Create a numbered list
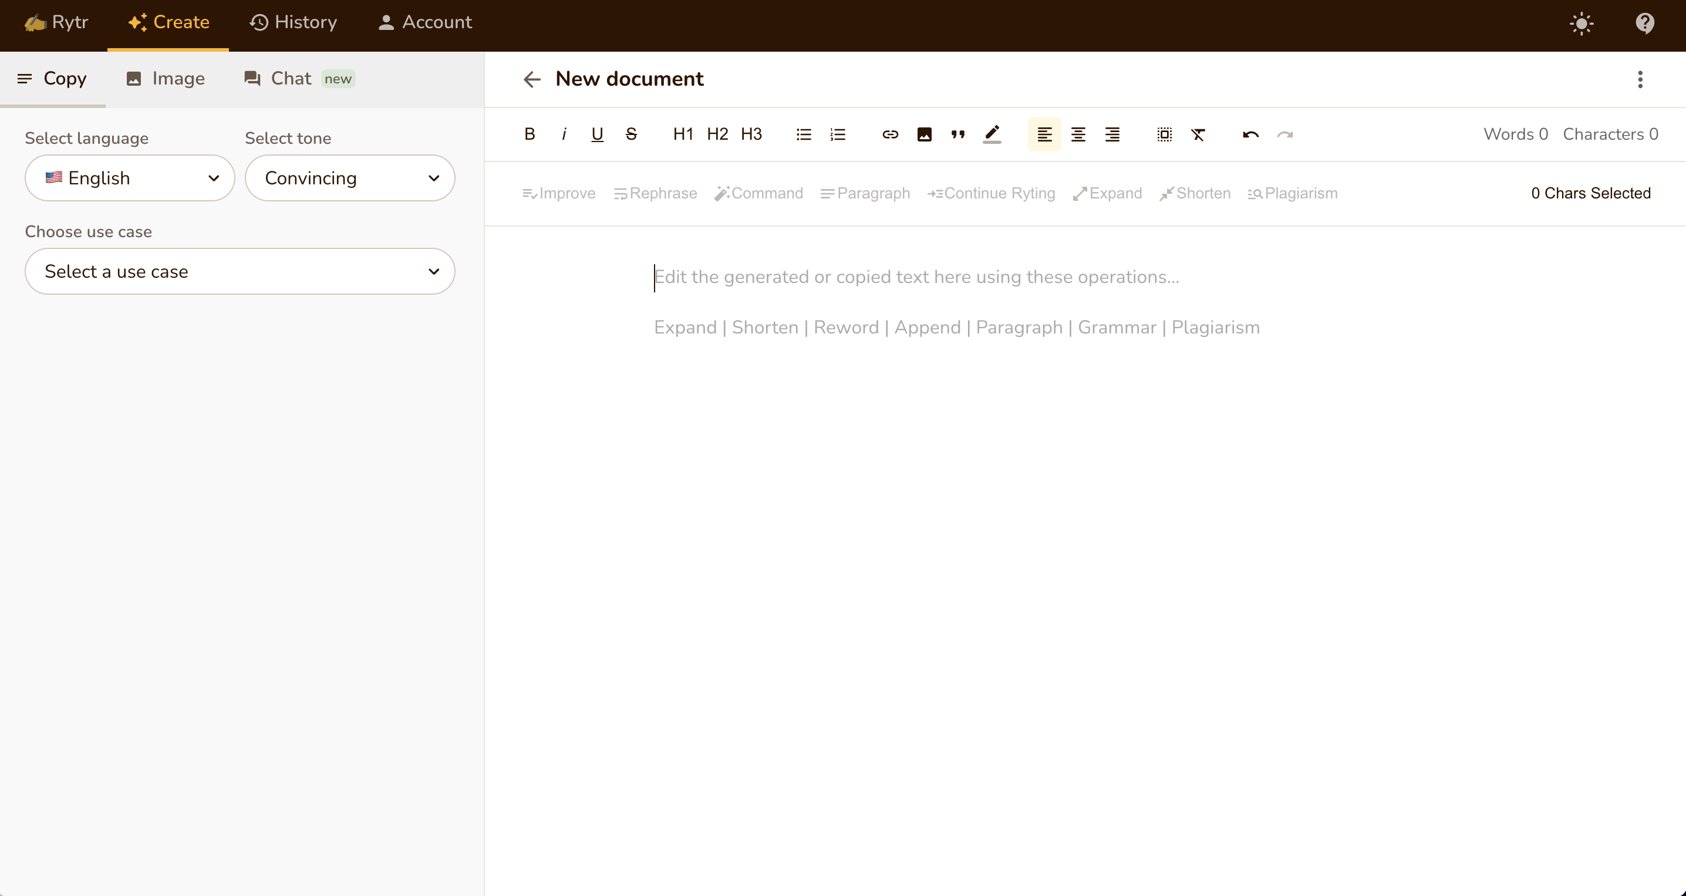This screenshot has height=896, width=1686. click(x=838, y=134)
